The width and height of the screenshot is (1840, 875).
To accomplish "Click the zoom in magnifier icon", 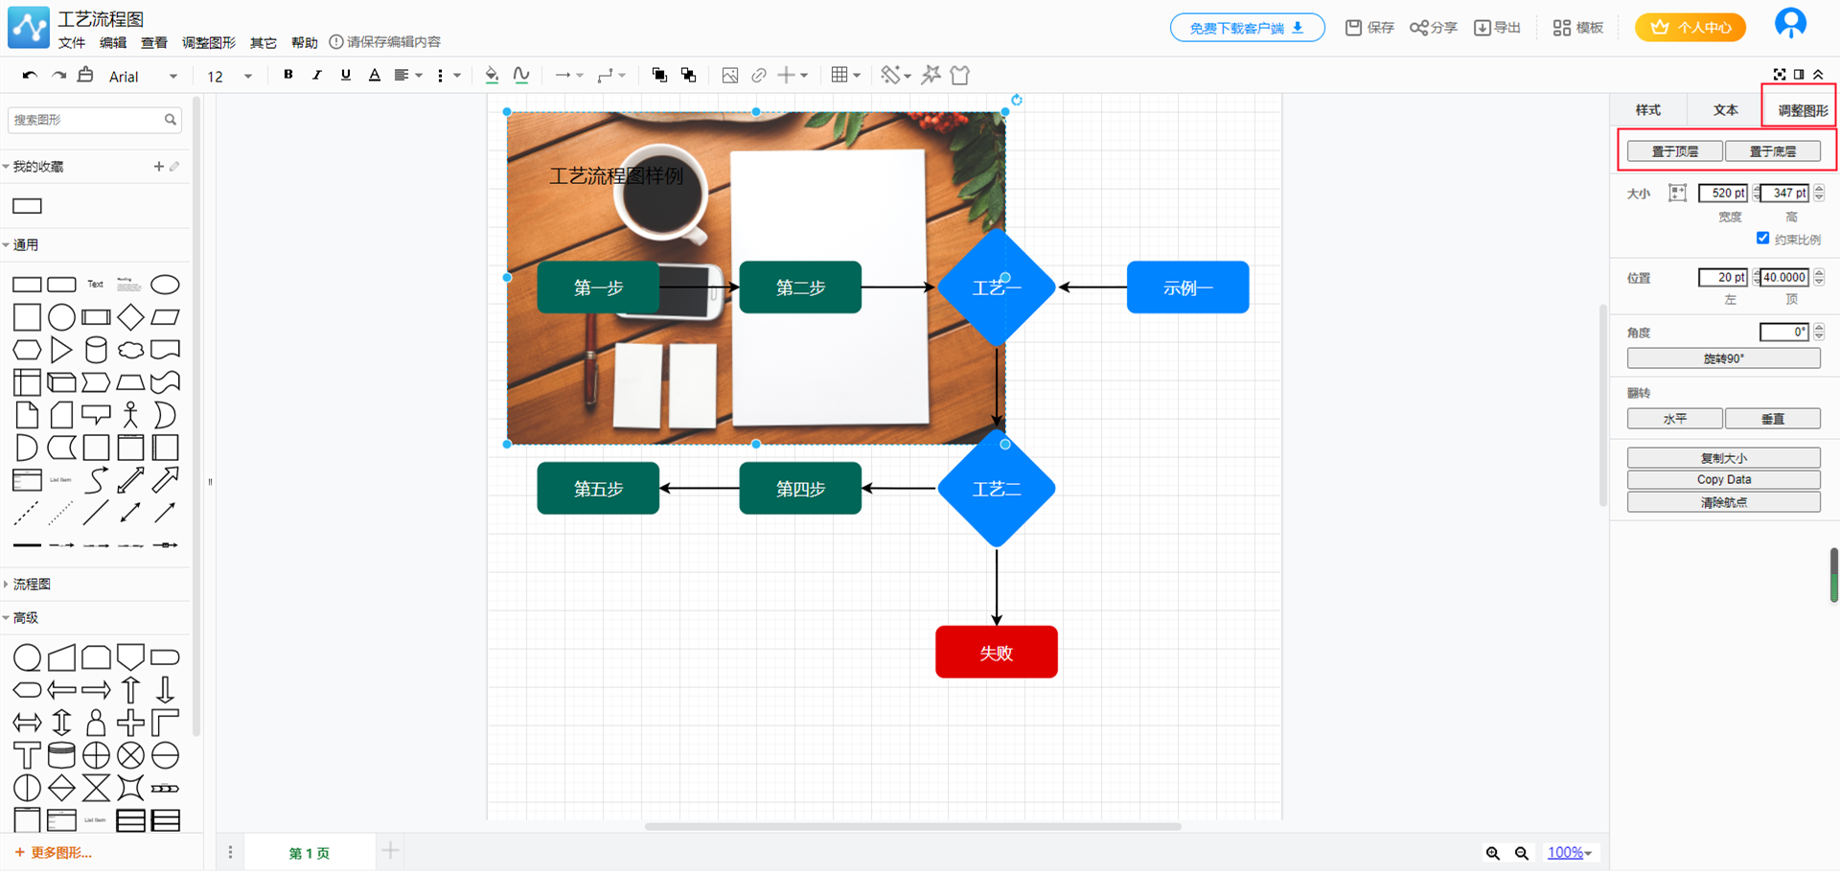I will point(1492,853).
